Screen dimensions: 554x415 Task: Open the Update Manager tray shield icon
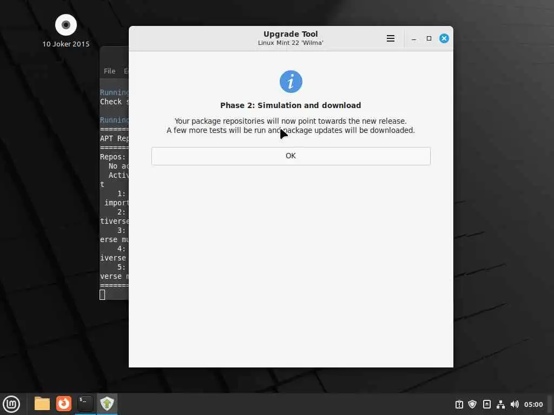472,404
